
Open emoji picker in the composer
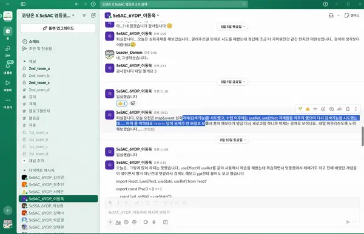tap(126, 222)
